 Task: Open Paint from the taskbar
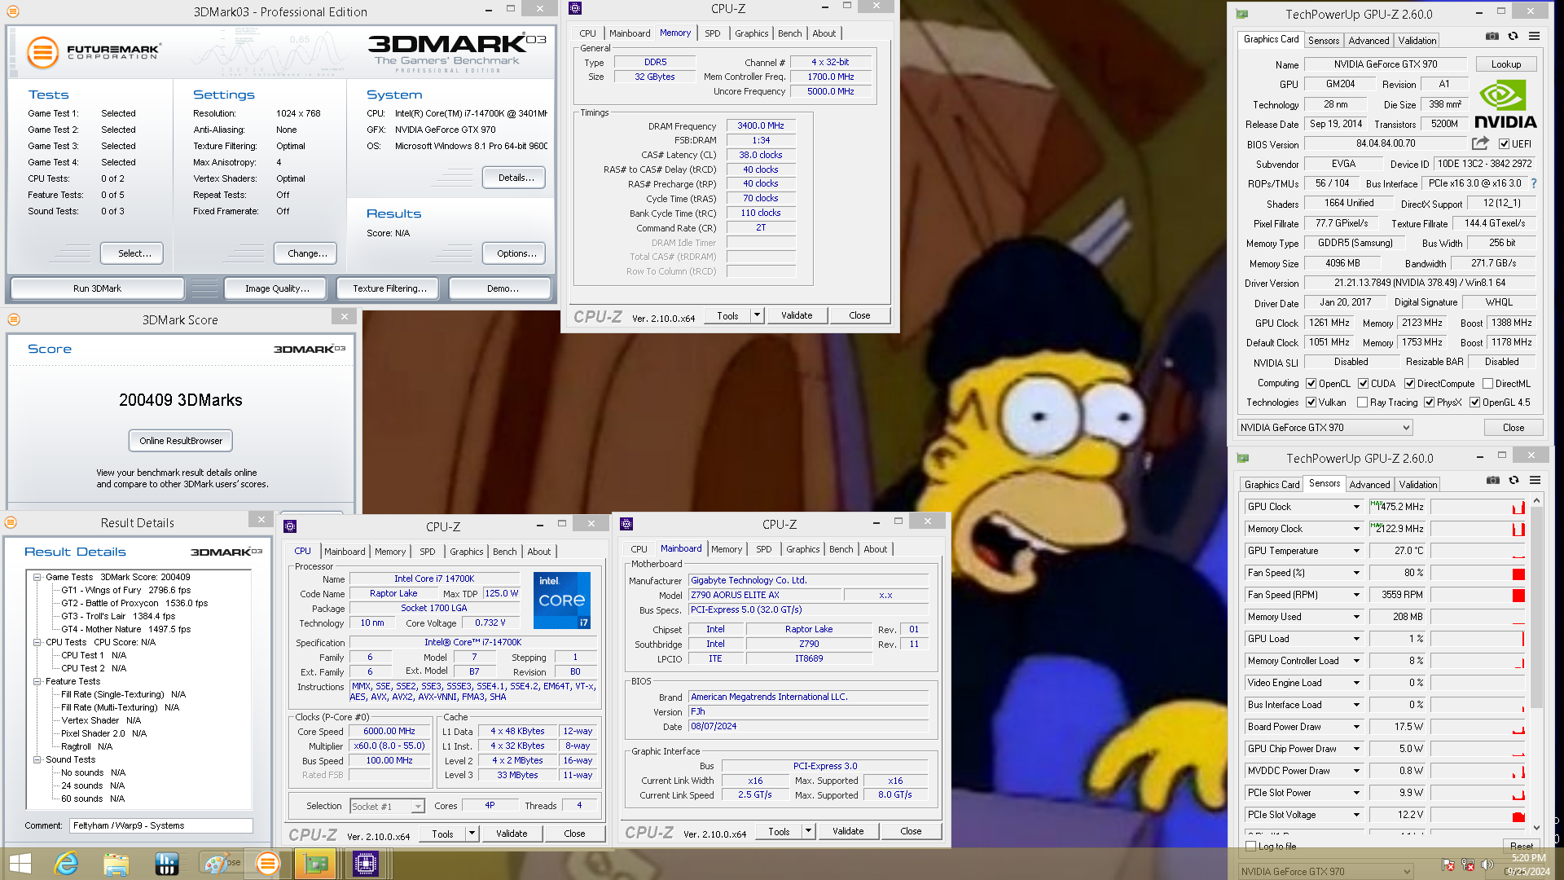(217, 864)
